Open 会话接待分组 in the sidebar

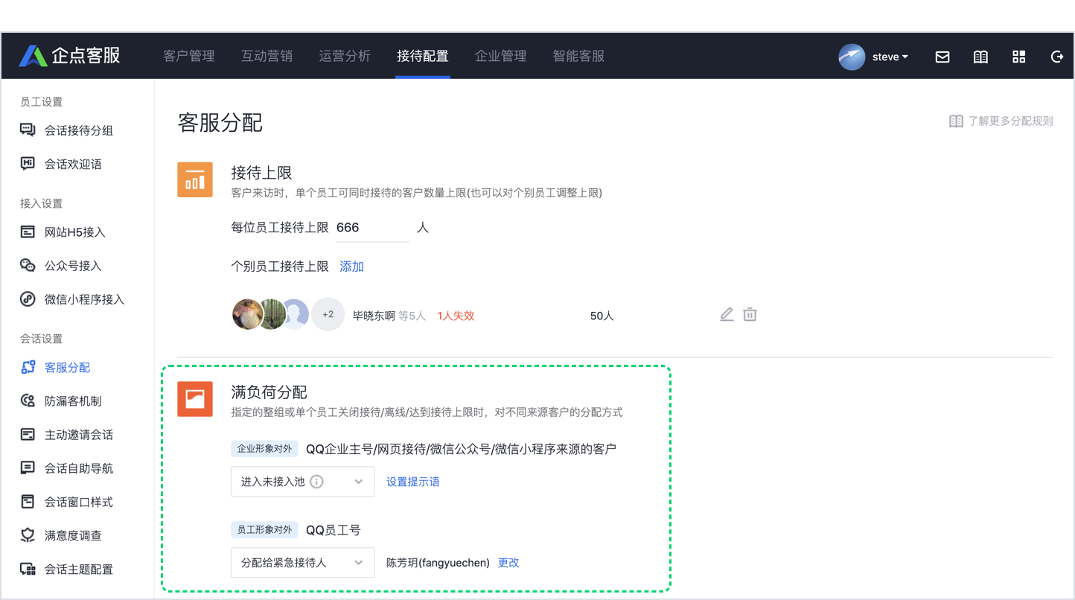[78, 130]
